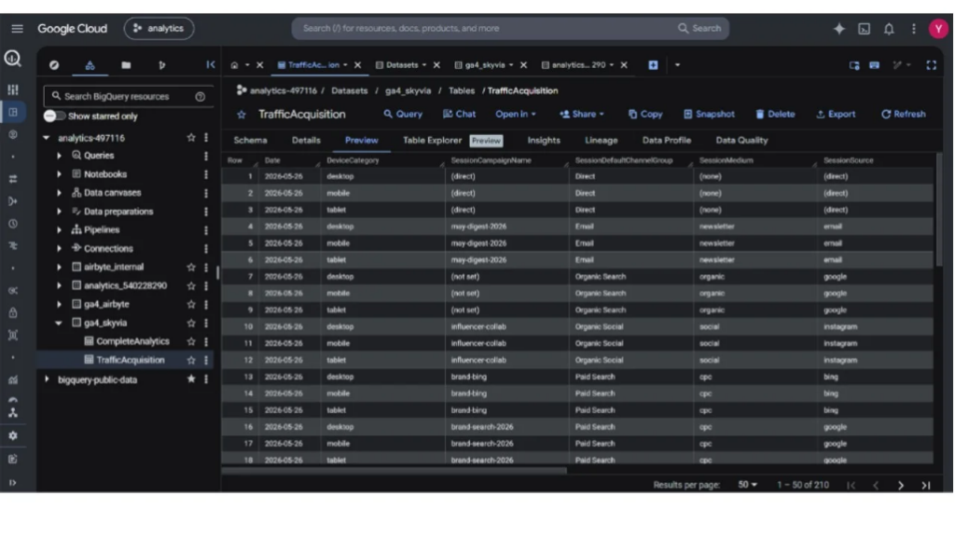This screenshot has width=955, height=537.
Task: Activate Cloud Shell terminal icon
Action: [x=864, y=29]
